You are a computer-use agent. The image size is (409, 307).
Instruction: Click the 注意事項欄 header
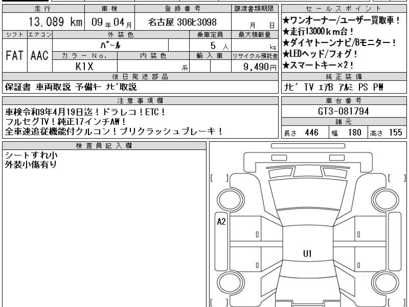click(x=140, y=101)
